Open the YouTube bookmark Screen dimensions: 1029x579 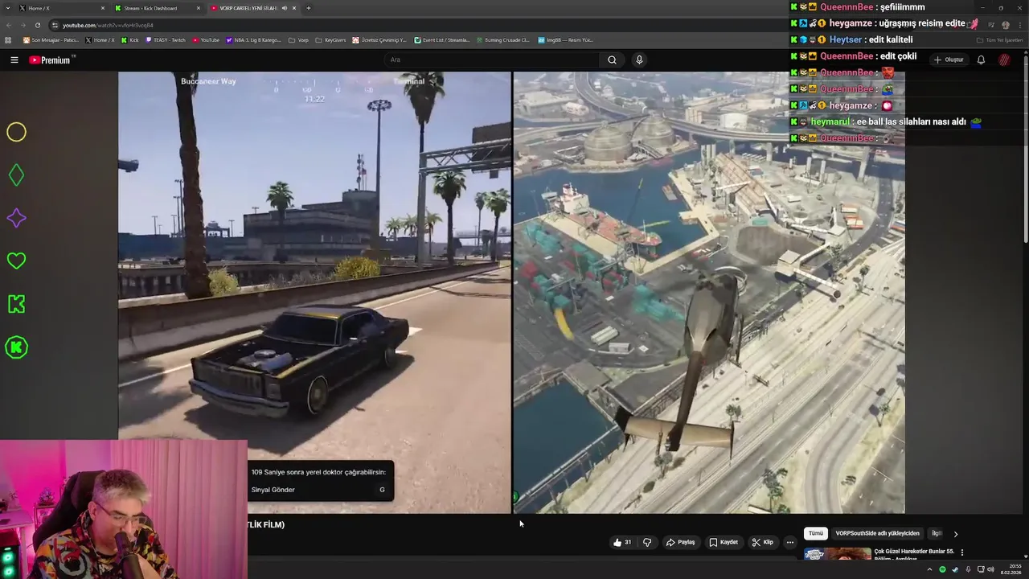[x=205, y=39]
